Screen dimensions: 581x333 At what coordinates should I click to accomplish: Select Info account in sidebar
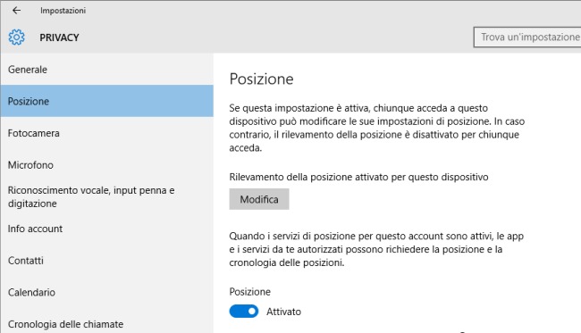(x=107, y=229)
